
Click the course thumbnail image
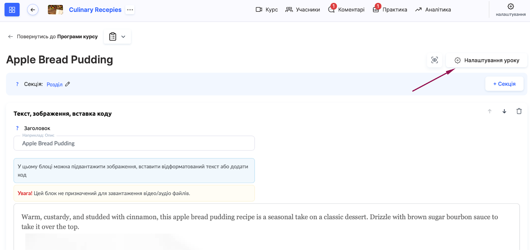55,10
